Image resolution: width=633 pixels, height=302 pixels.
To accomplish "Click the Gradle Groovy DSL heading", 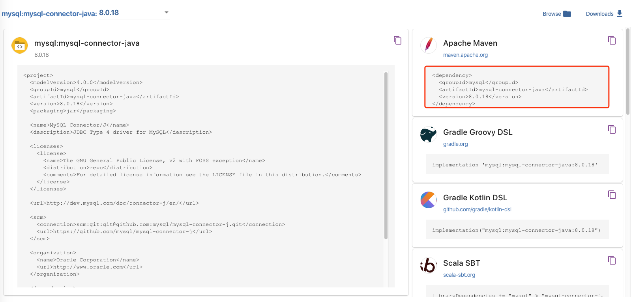I will click(478, 132).
